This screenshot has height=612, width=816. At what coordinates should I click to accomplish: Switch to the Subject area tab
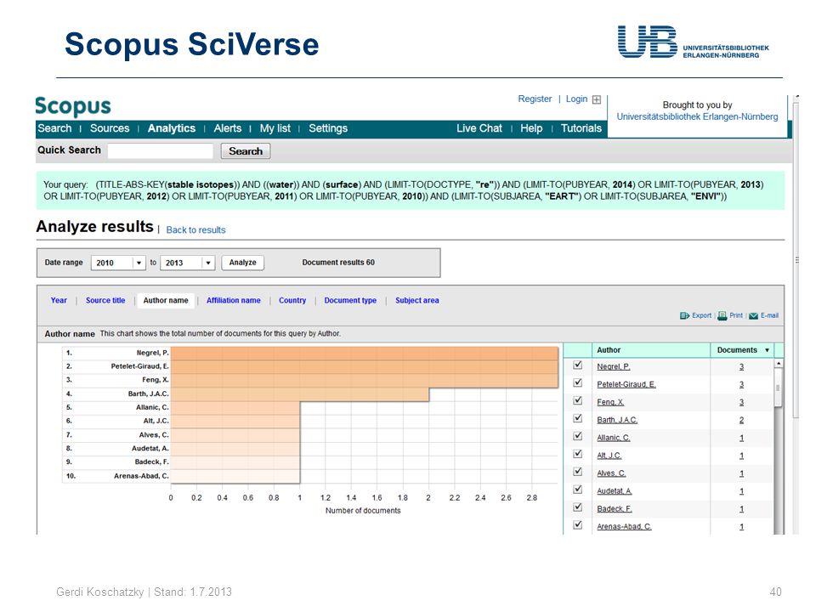point(416,300)
